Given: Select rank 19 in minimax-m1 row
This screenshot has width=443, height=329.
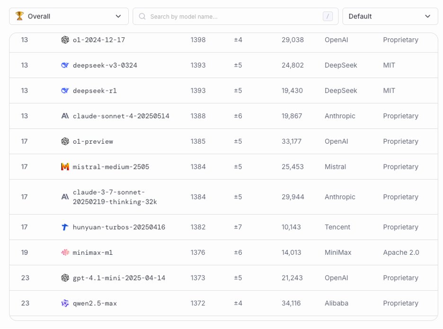Looking at the screenshot, I should pyautogui.click(x=25, y=252).
